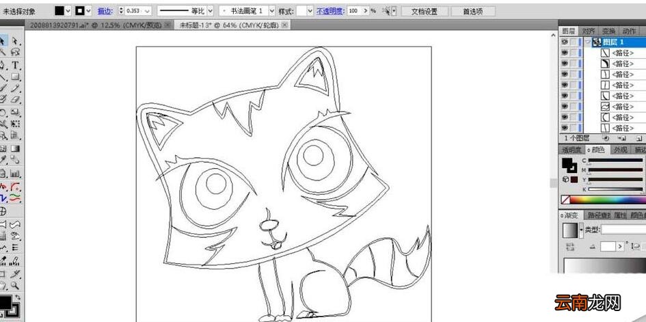
Task: Click the opacity value field
Action: point(354,11)
